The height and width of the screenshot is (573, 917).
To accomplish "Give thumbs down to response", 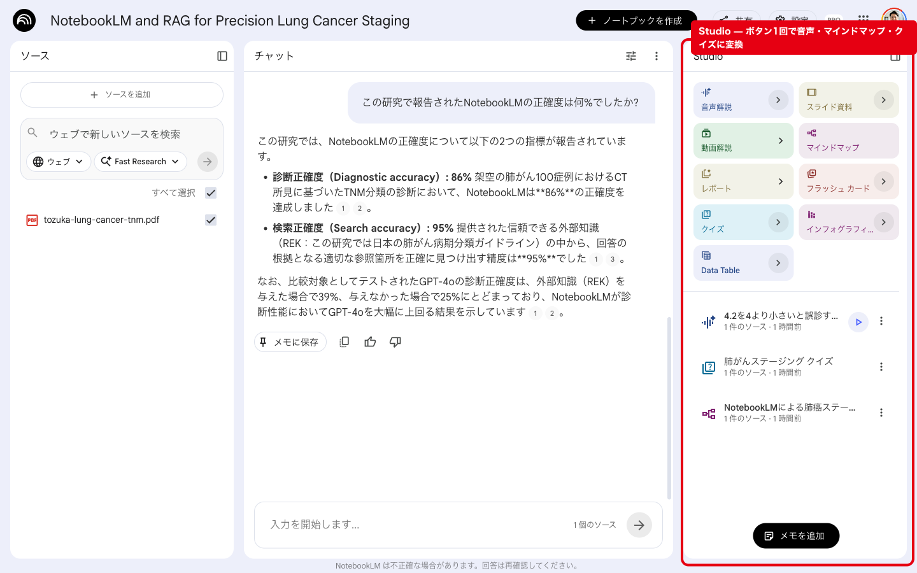I will tap(395, 342).
